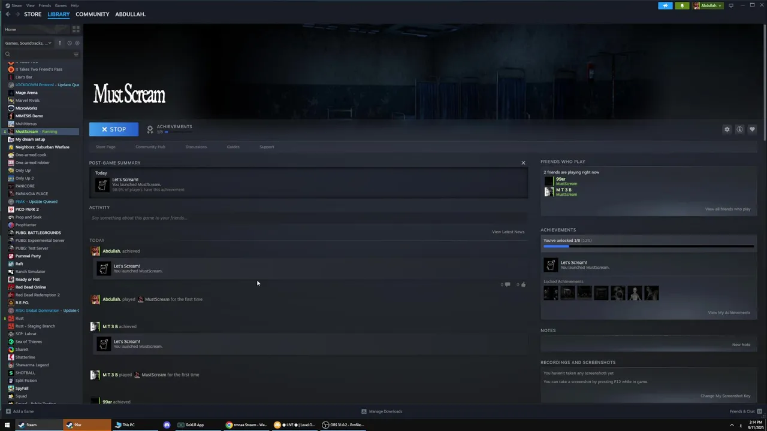
Task: Filter by ready-to-play icon
Action: pos(77,43)
